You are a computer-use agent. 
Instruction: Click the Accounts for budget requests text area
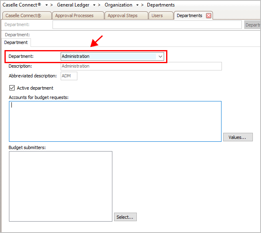115,121
